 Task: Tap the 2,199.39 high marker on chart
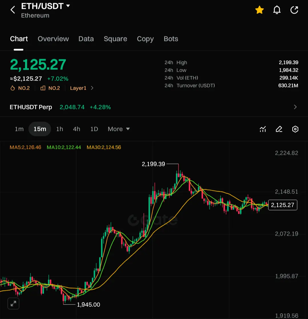[x=153, y=164]
